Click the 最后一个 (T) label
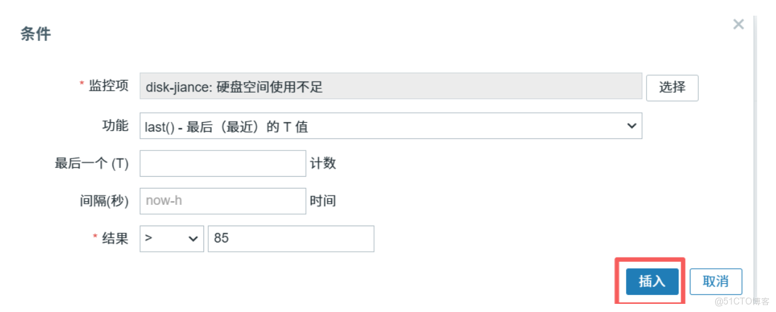Screen dimensions: 776x312 (92, 164)
